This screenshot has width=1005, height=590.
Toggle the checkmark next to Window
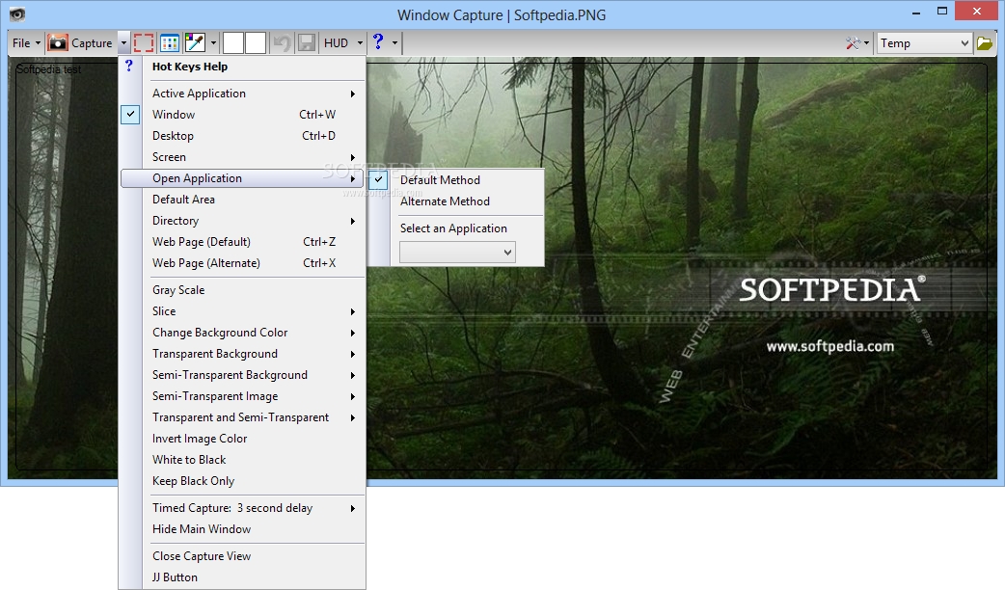click(130, 114)
